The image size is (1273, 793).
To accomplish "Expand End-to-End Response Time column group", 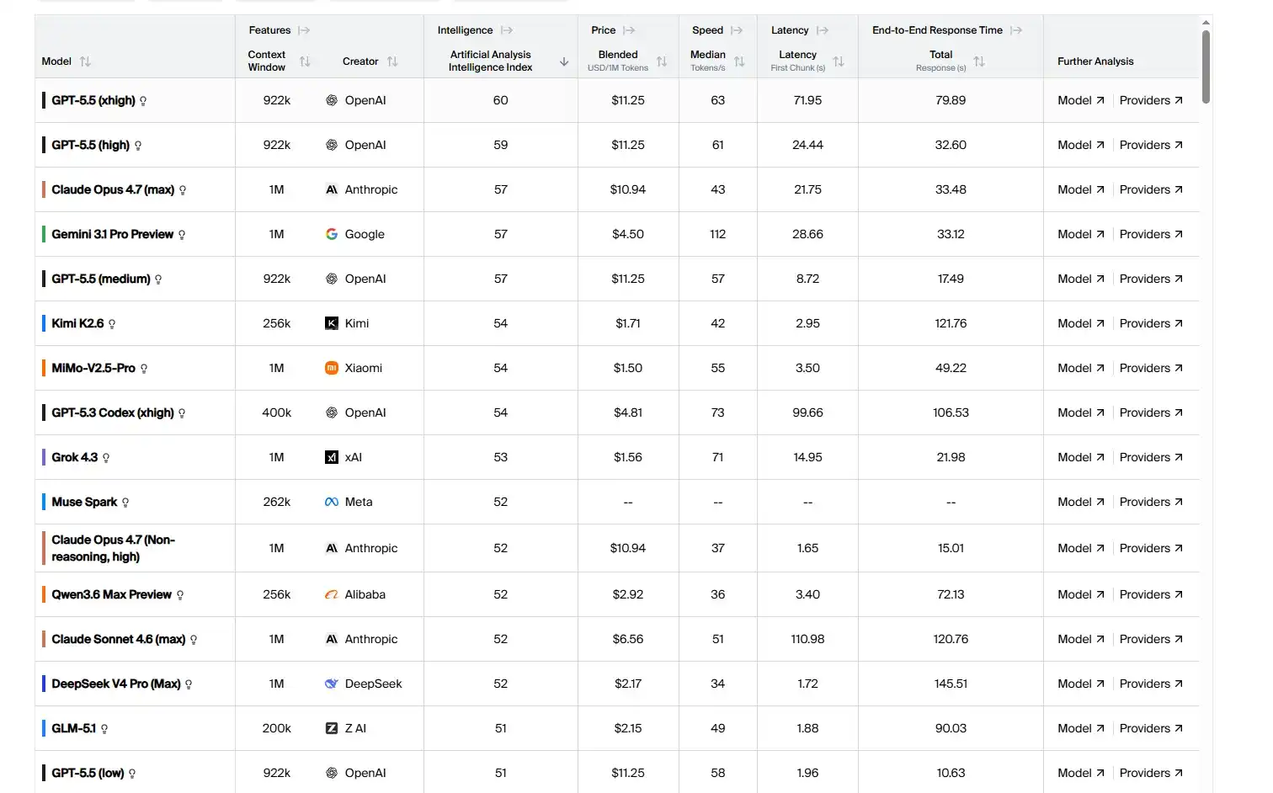I will [x=1016, y=30].
